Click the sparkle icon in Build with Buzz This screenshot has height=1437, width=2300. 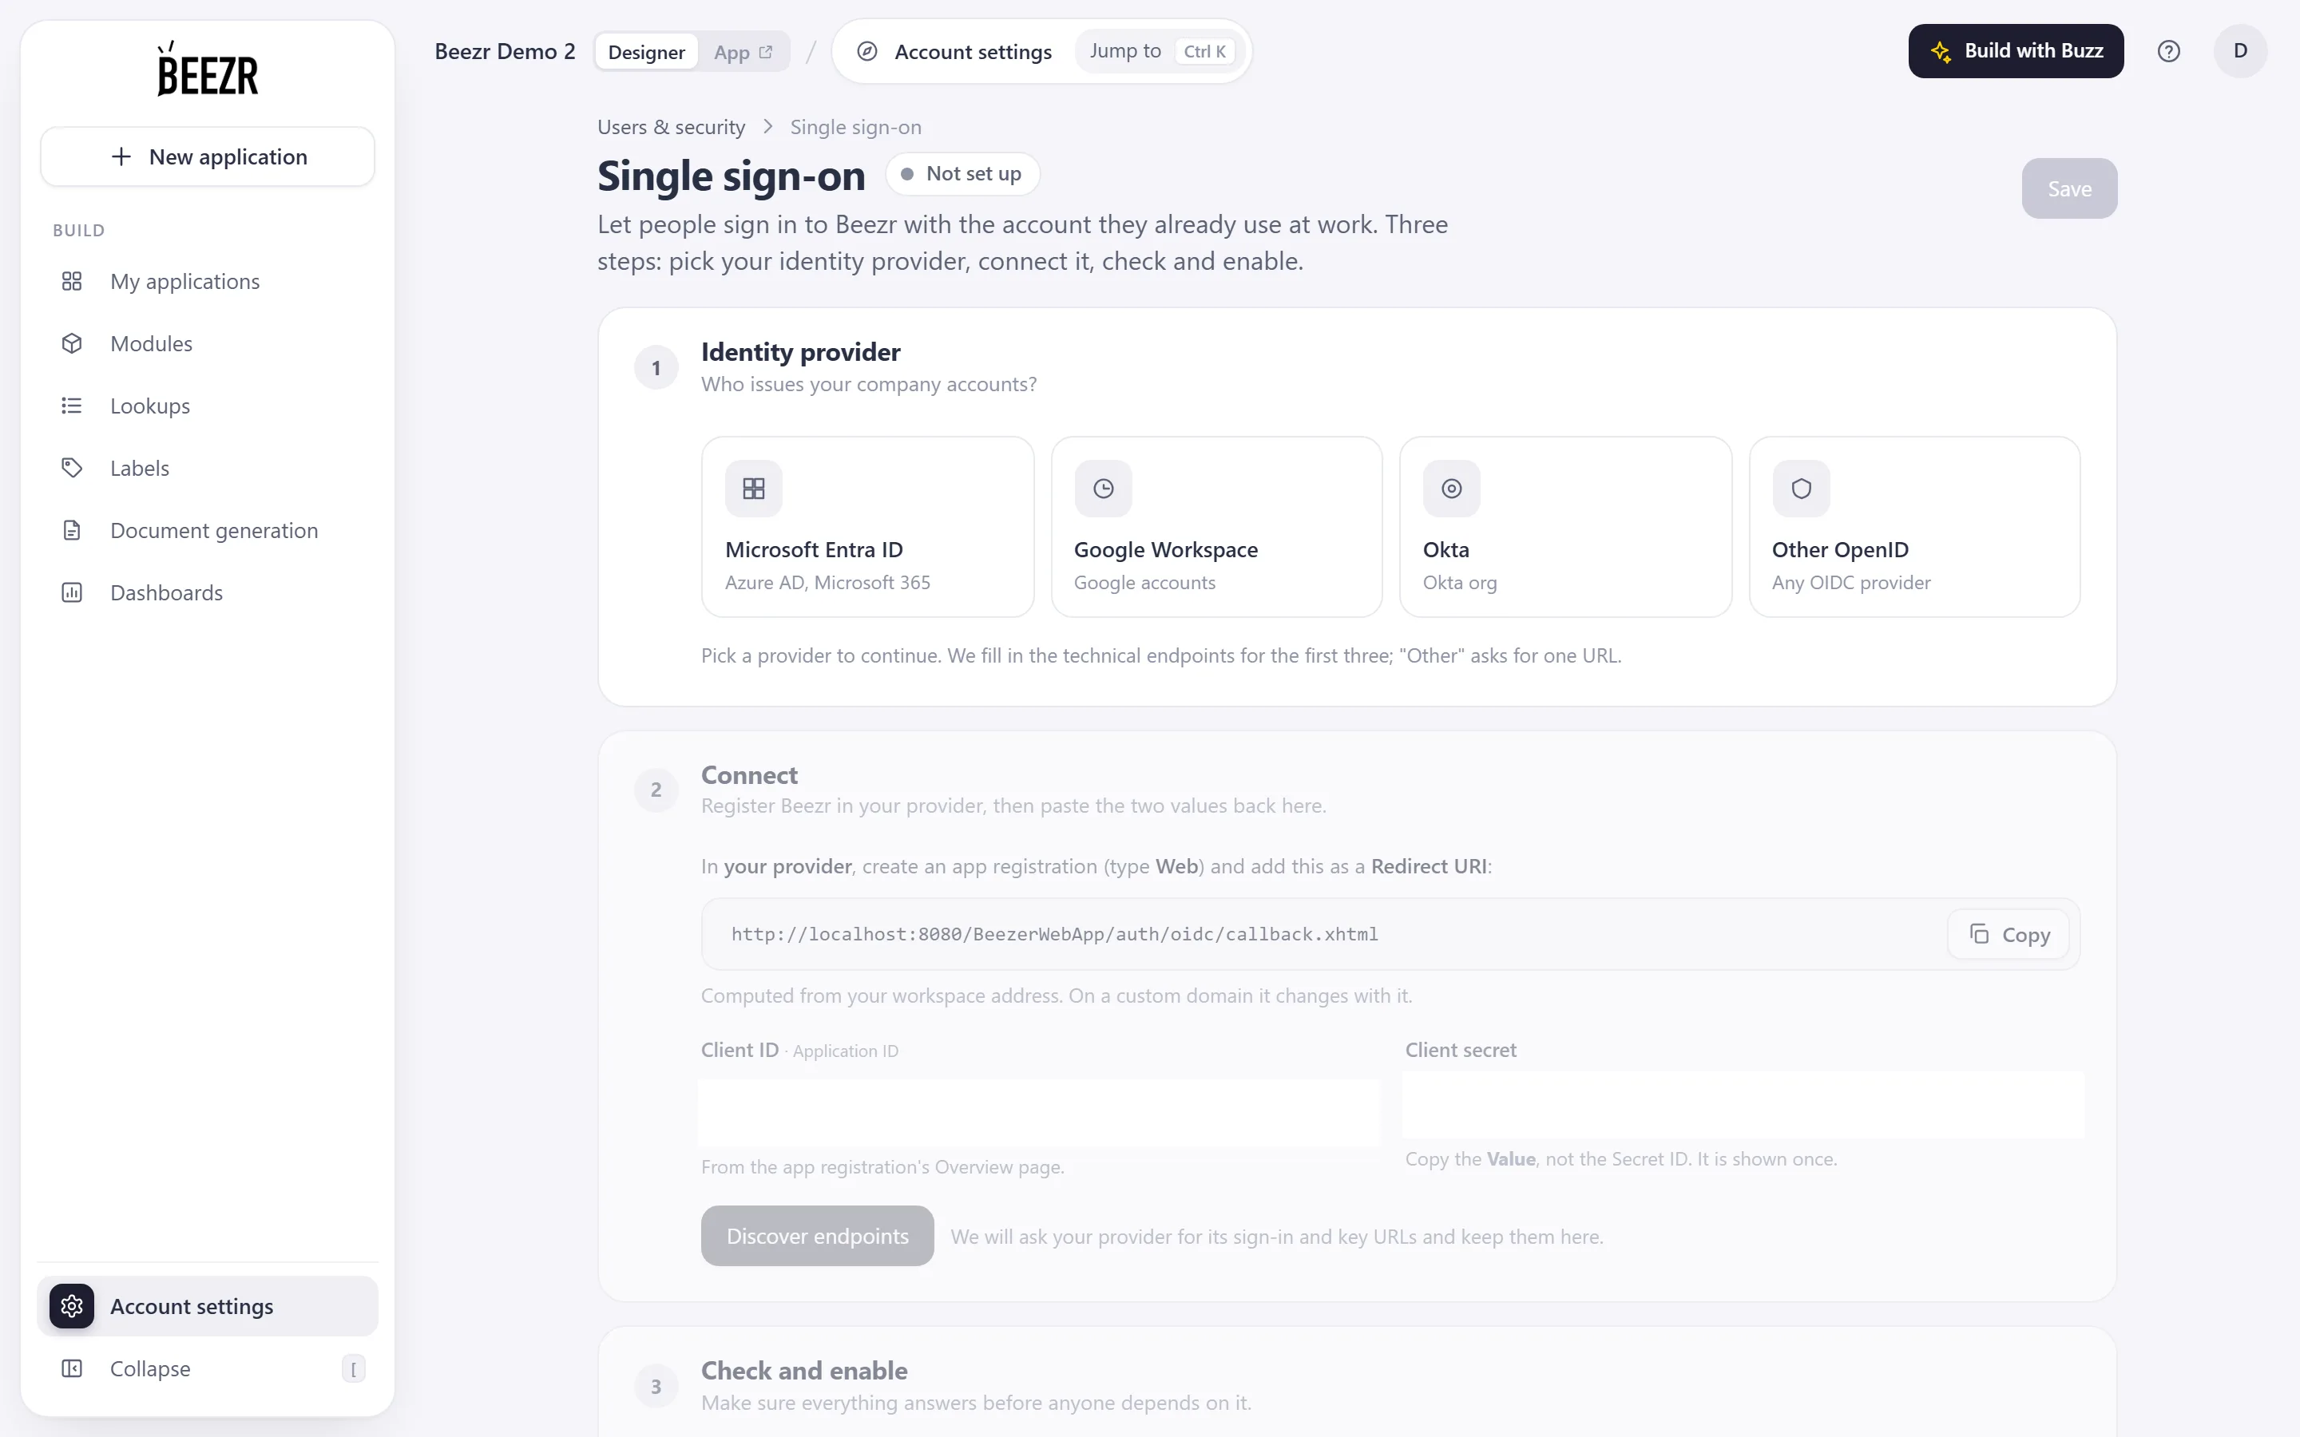click(x=1941, y=51)
